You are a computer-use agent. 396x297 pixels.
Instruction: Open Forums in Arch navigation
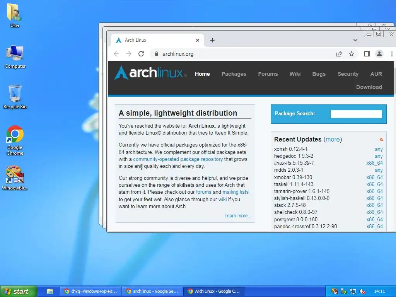(268, 74)
